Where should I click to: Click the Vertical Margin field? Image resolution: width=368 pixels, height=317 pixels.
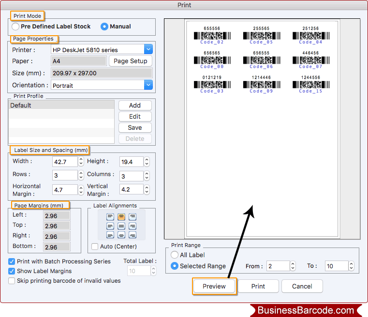pyautogui.click(x=131, y=189)
